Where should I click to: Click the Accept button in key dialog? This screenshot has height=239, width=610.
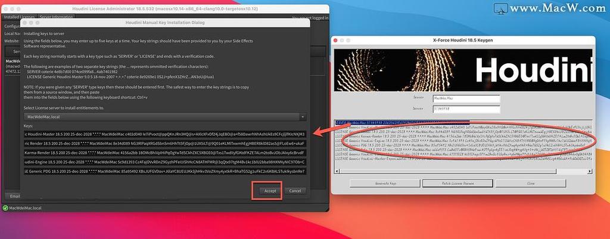pyautogui.click(x=270, y=191)
